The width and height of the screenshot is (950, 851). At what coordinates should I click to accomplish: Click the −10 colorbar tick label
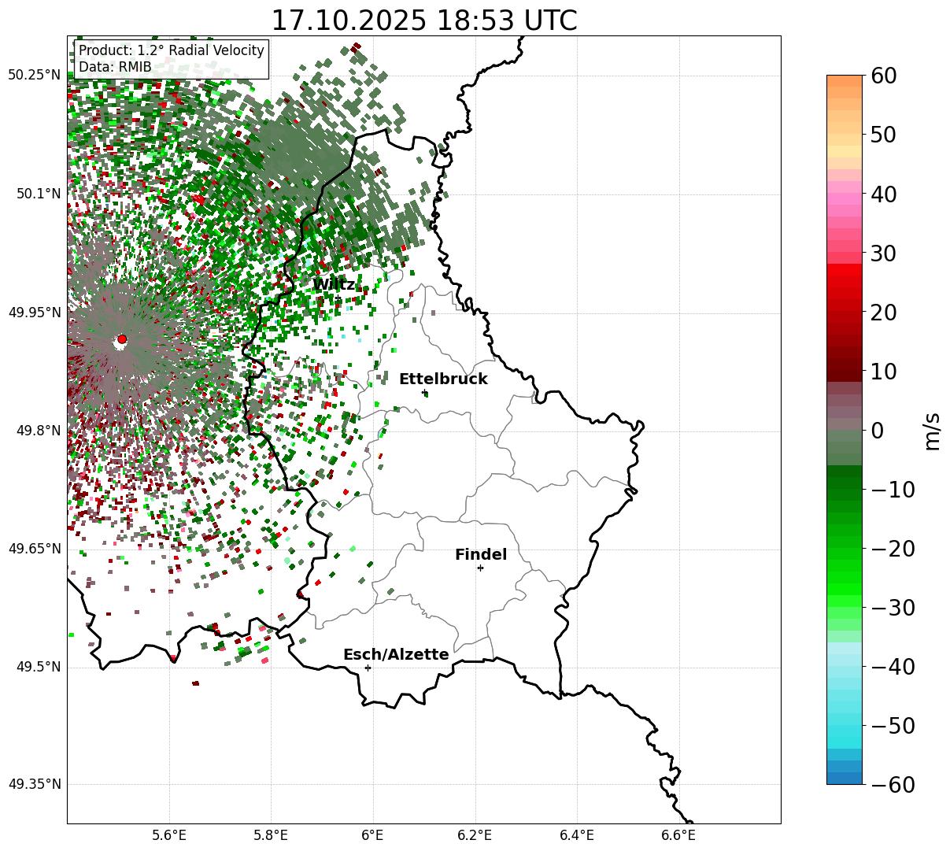coord(893,490)
